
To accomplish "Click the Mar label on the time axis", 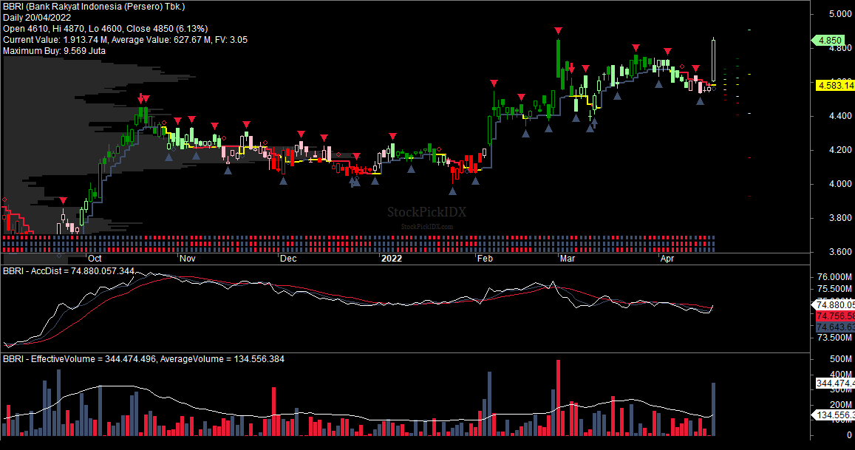I will coord(567,259).
